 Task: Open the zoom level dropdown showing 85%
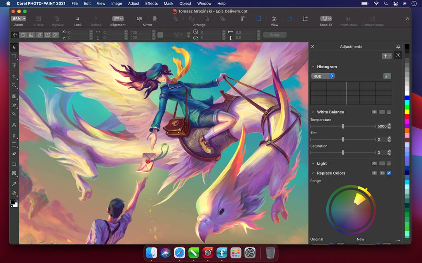[19, 18]
